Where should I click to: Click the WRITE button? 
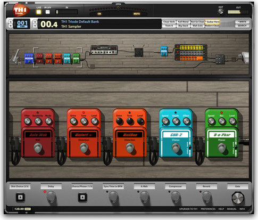click(242, 22)
